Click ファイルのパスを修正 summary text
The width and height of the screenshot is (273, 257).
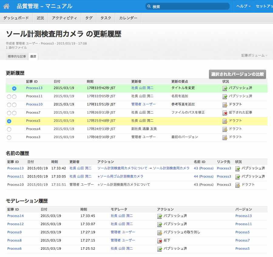[x=188, y=112]
